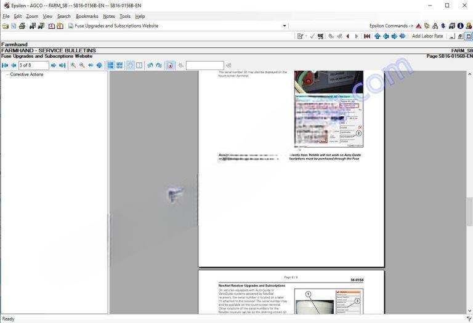
Task: Open the Zoom menu
Action: pyautogui.click(x=32, y=16)
